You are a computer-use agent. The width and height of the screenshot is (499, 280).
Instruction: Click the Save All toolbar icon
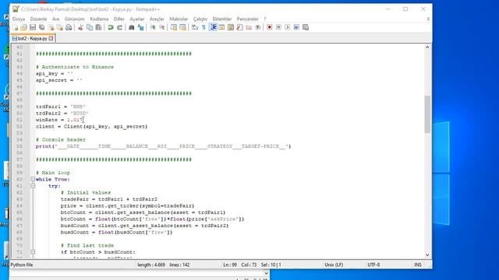(41, 28)
